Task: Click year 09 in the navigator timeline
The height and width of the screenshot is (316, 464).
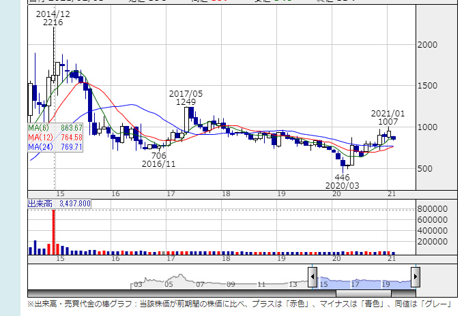Action: (x=231, y=283)
